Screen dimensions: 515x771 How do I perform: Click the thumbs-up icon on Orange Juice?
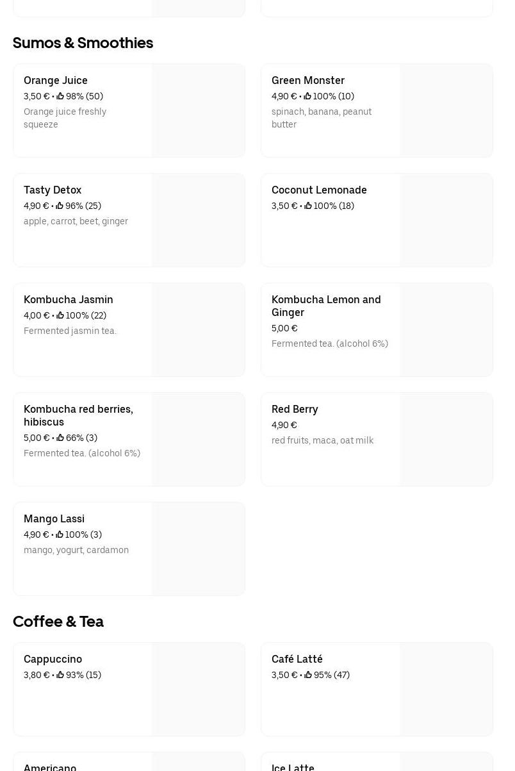[x=60, y=96]
